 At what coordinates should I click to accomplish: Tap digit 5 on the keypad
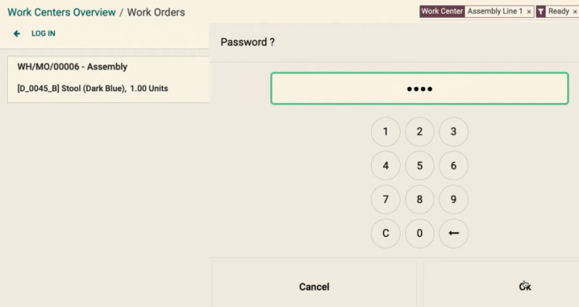419,166
